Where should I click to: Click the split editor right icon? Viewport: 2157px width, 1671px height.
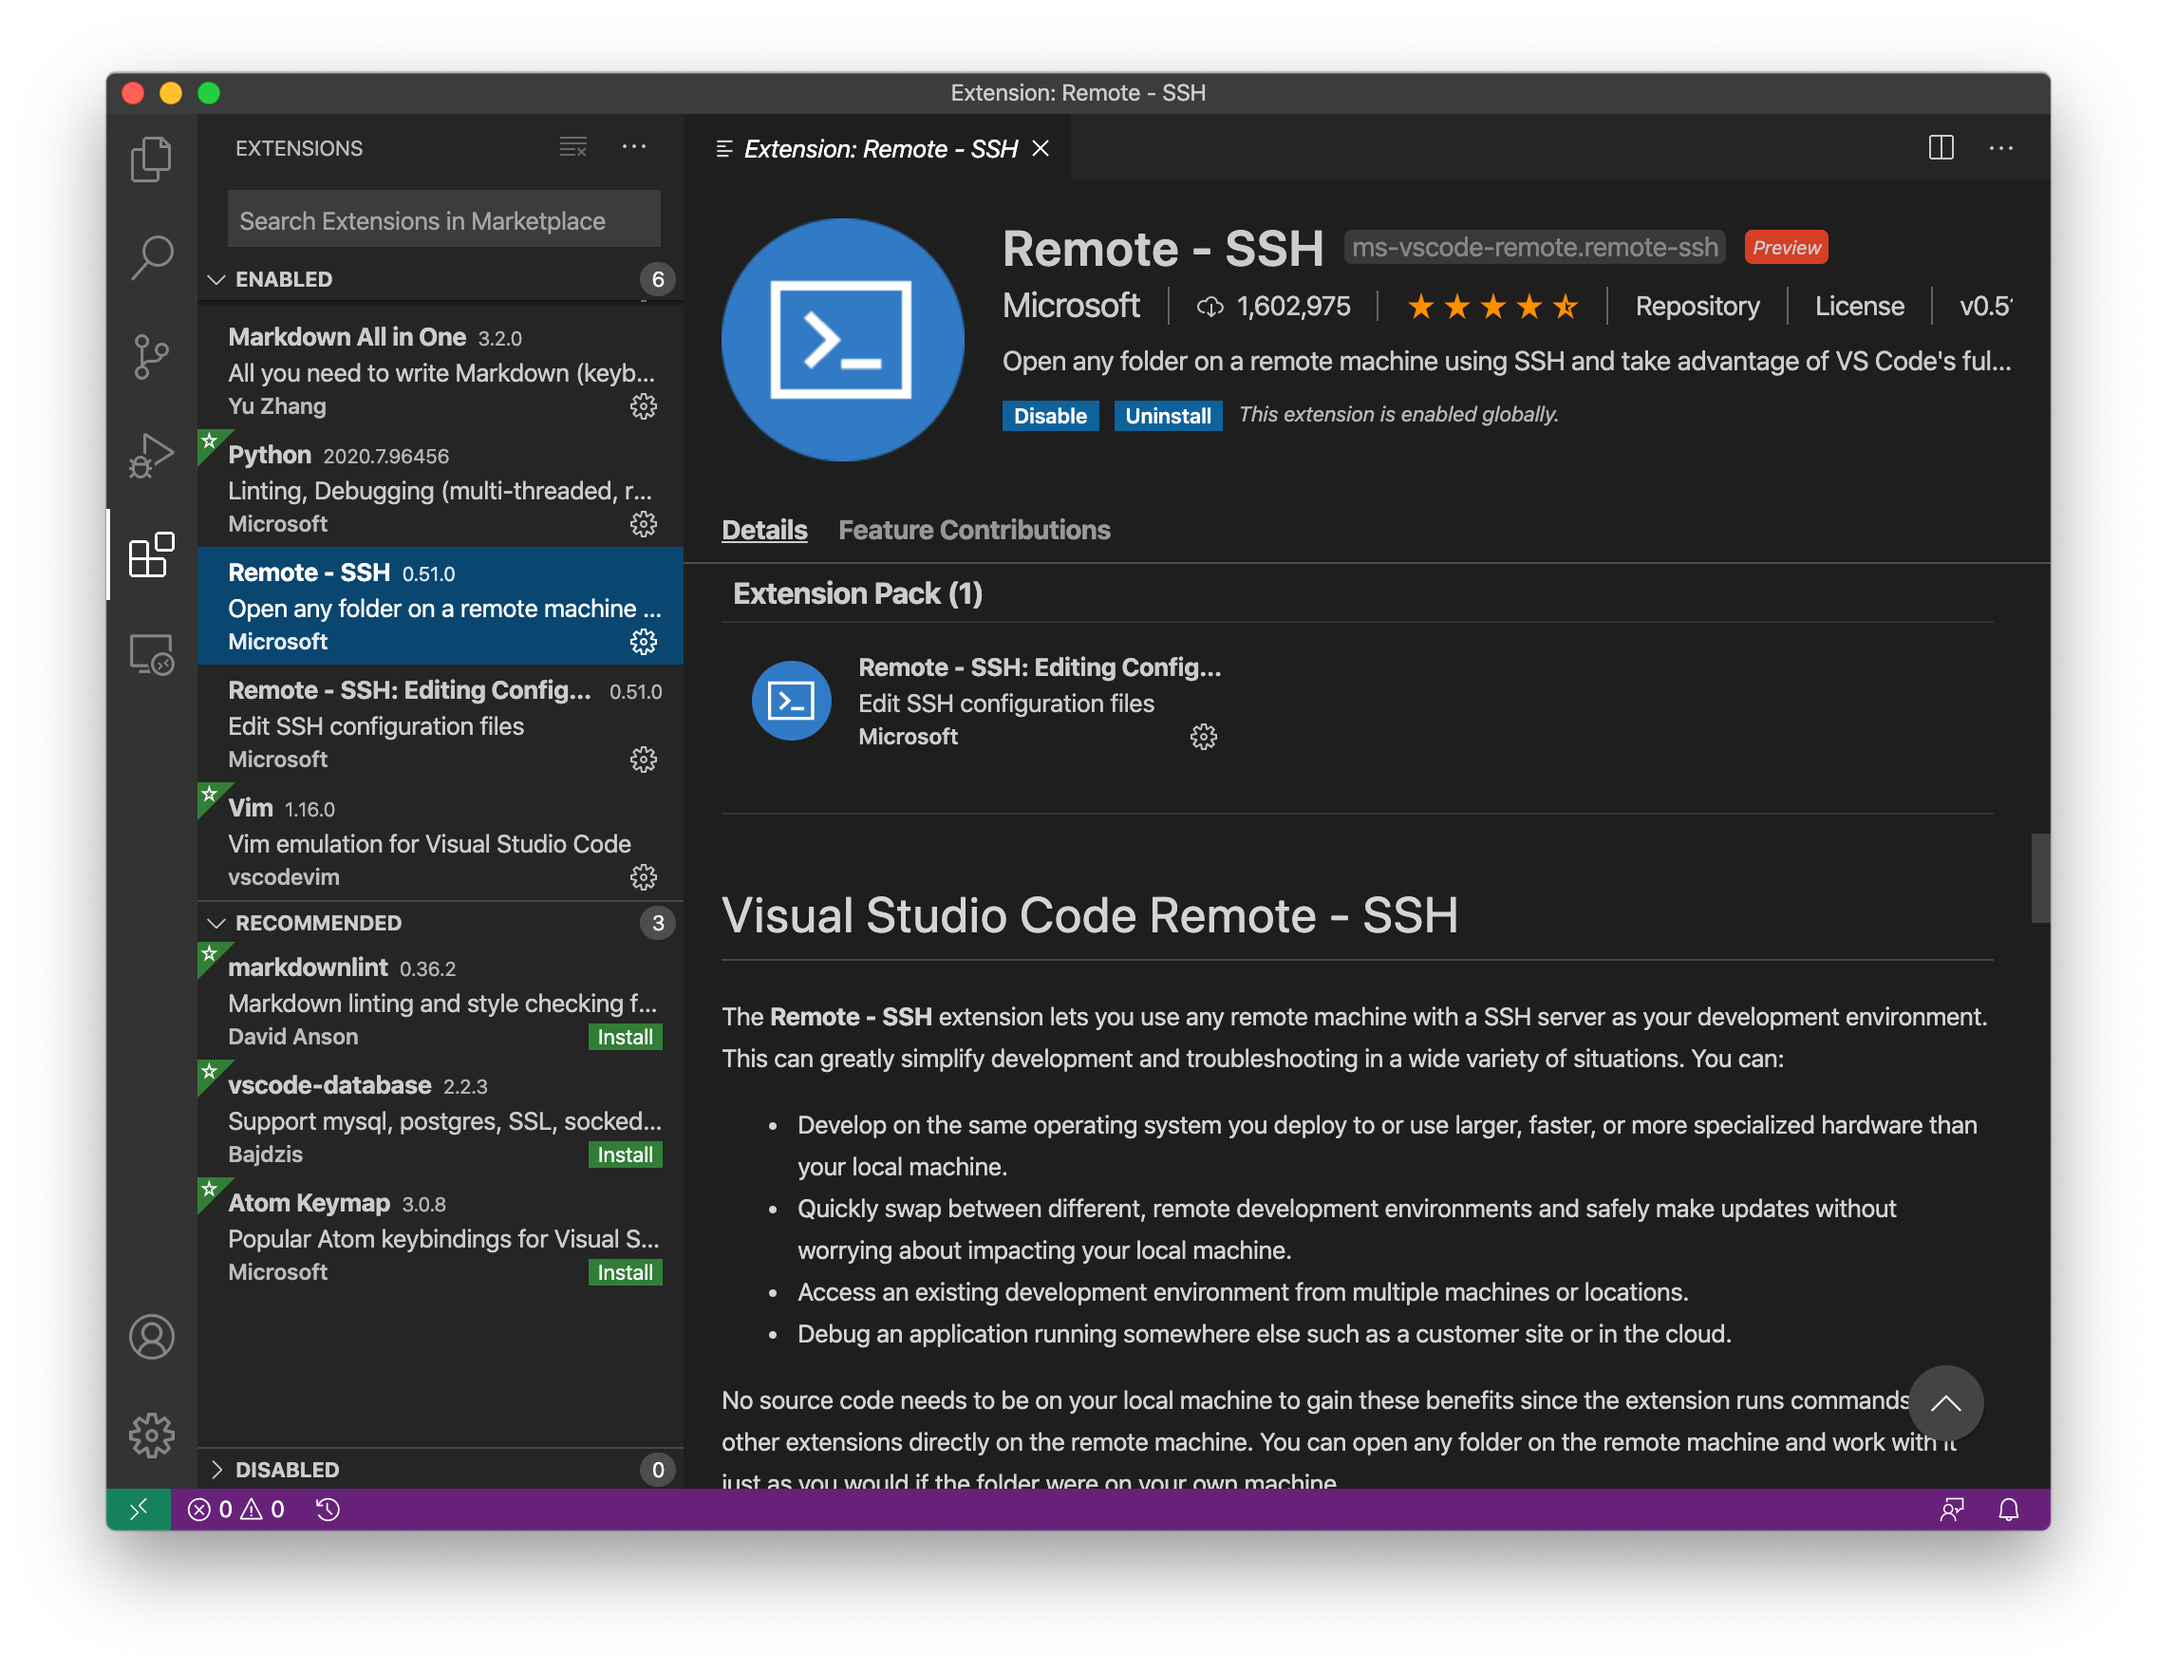point(1941,148)
